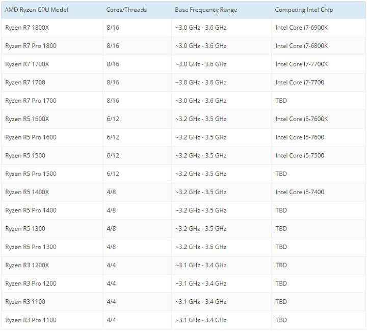The image size is (367, 331).
Task: Select the 'Ryzen R5 1300' model cell
Action: click(51, 229)
